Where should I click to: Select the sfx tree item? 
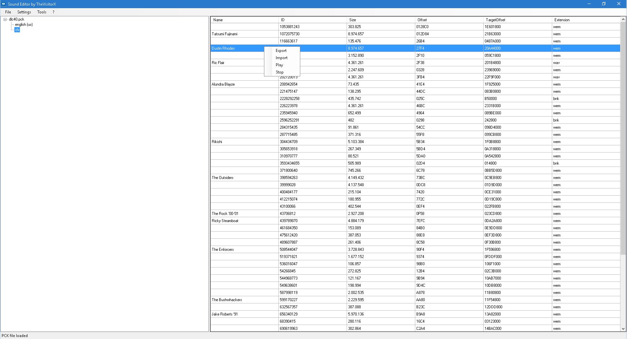17,30
